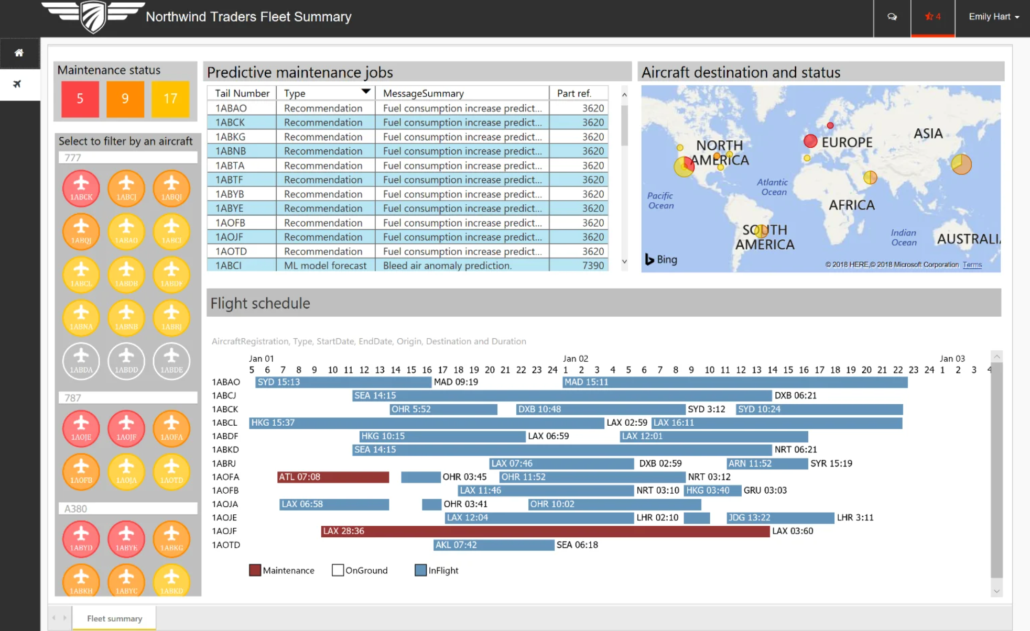Filter by aircraft 1ABCI
Image resolution: width=1030 pixels, height=631 pixels.
[x=171, y=231]
